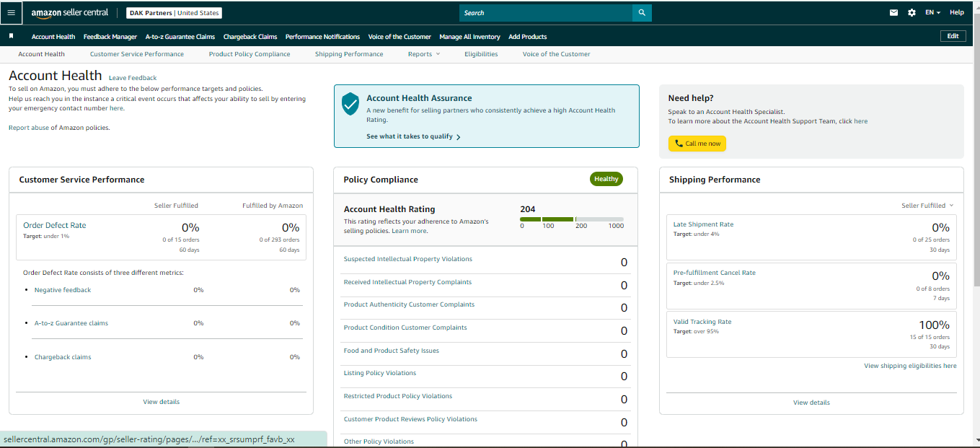Open A-to-z Guarantee Claims favorite
This screenshot has width=980, height=448.
180,37
